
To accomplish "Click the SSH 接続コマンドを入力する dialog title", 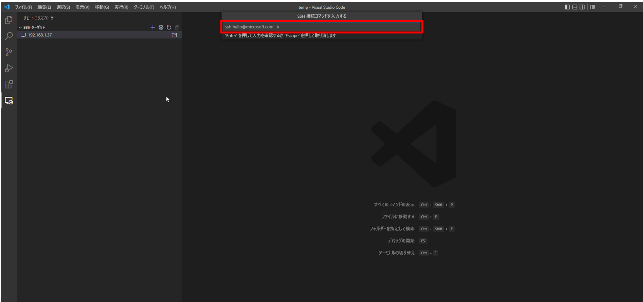I will pyautogui.click(x=322, y=16).
